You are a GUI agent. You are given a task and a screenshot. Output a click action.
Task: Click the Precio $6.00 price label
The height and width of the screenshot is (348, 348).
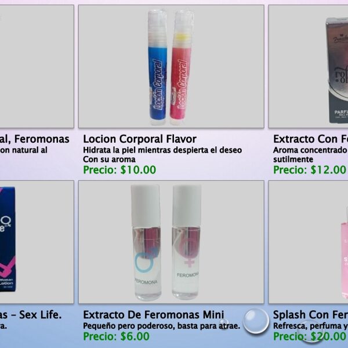click(116, 336)
